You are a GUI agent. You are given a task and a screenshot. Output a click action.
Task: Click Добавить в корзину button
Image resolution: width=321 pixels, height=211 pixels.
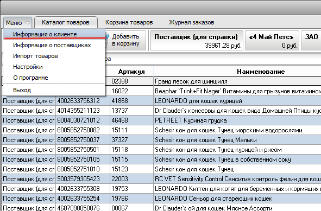point(125,40)
